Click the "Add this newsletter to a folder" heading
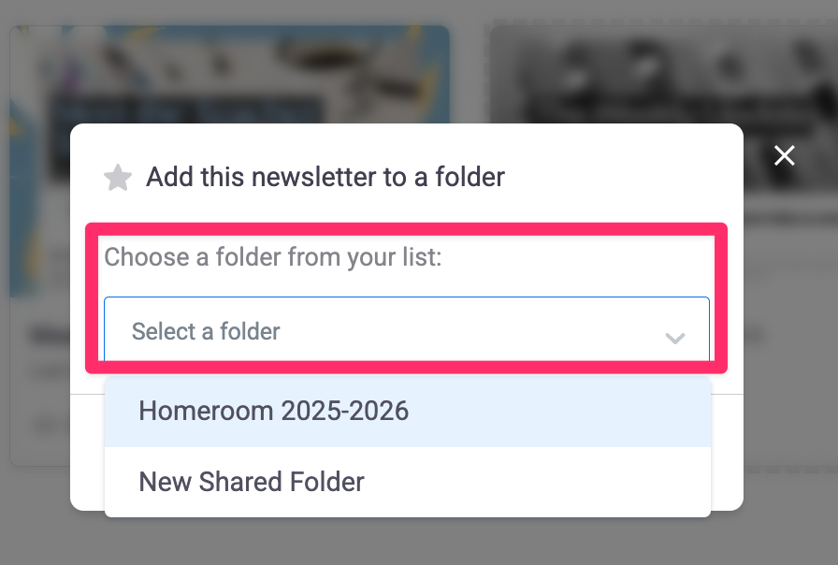The width and height of the screenshot is (838, 565). 325,177
